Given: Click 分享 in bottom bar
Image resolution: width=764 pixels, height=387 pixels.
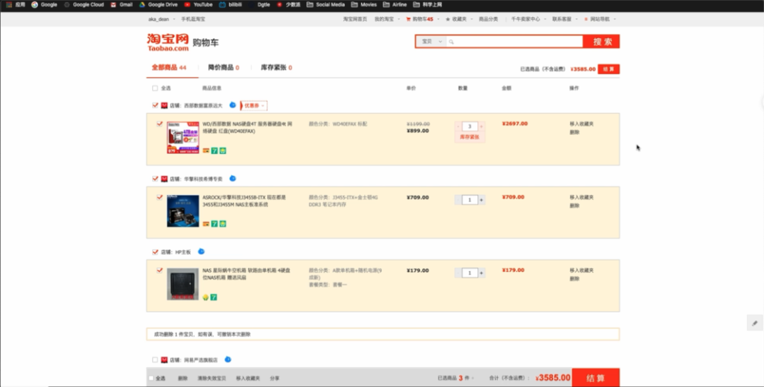Looking at the screenshot, I should pyautogui.click(x=274, y=378).
